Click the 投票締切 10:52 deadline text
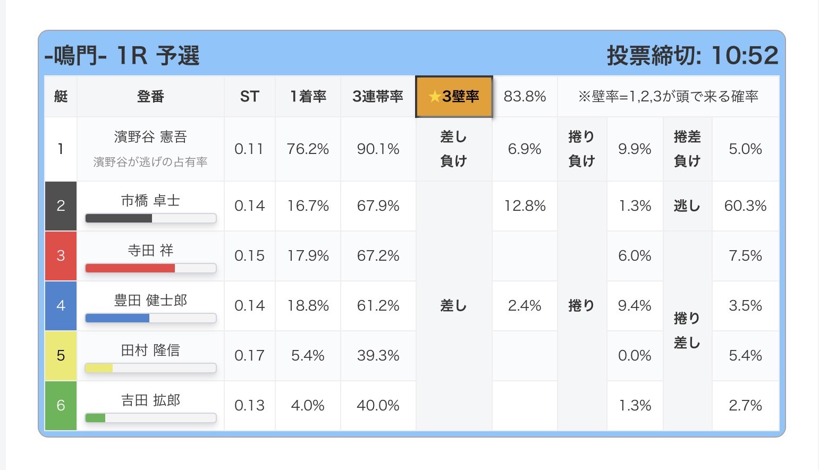Viewport: 819px width, 470px height. (x=693, y=56)
